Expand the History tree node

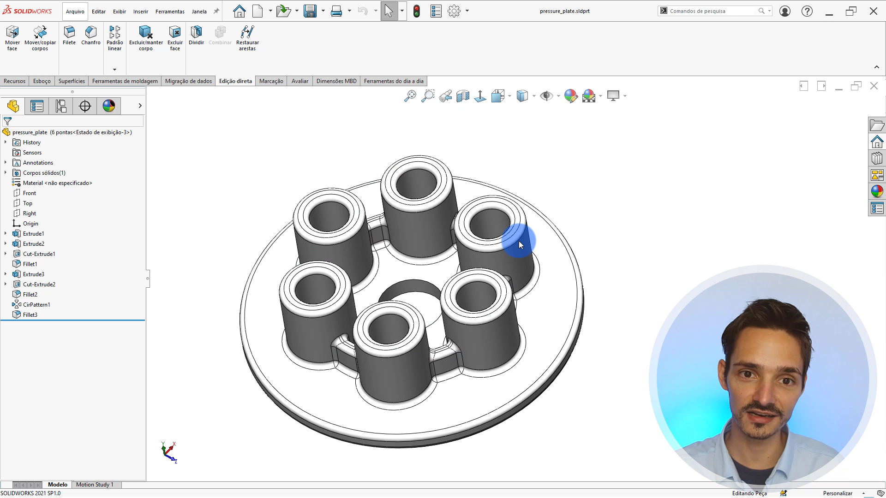click(x=6, y=142)
